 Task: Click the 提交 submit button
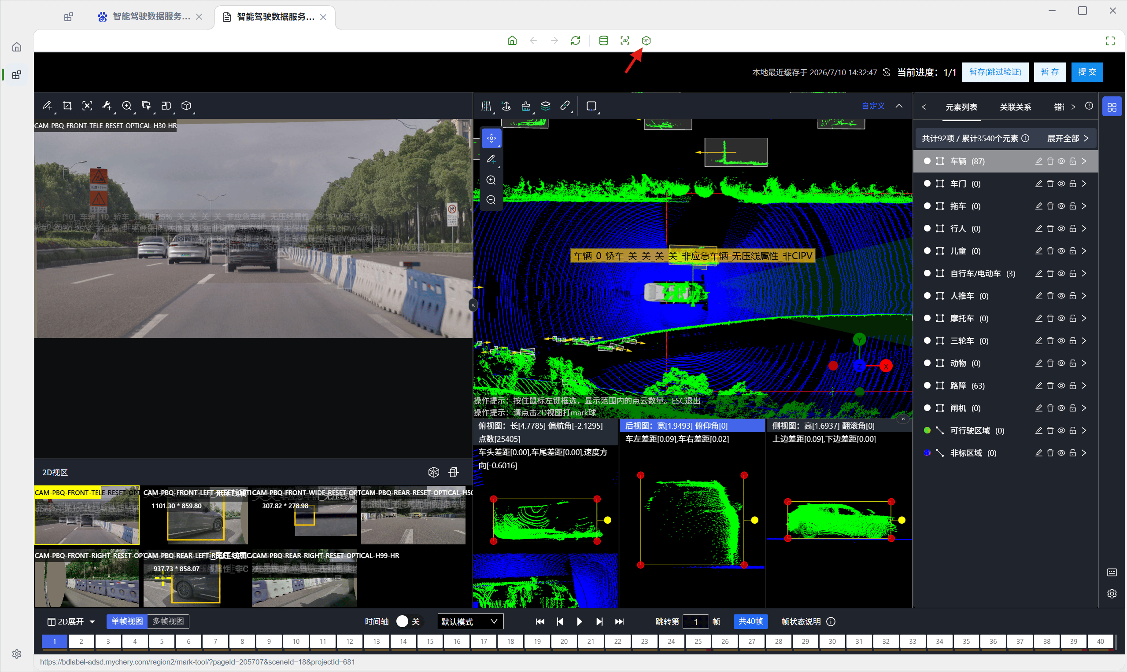point(1086,72)
